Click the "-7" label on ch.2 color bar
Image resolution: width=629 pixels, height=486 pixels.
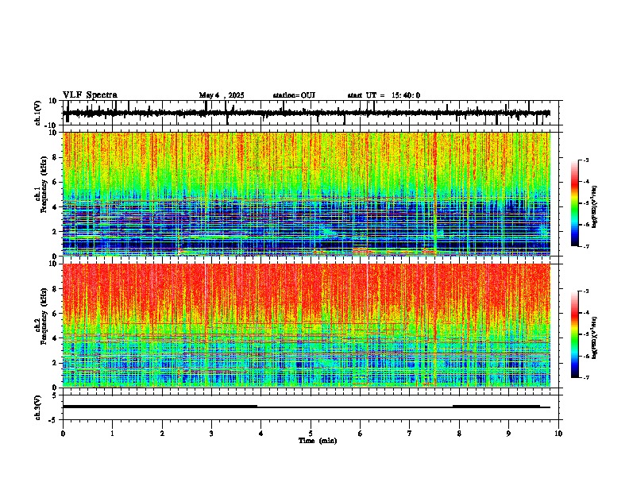[x=585, y=377]
